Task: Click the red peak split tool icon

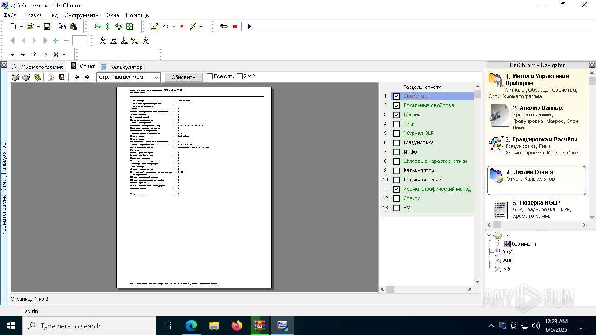Action: (x=124, y=40)
